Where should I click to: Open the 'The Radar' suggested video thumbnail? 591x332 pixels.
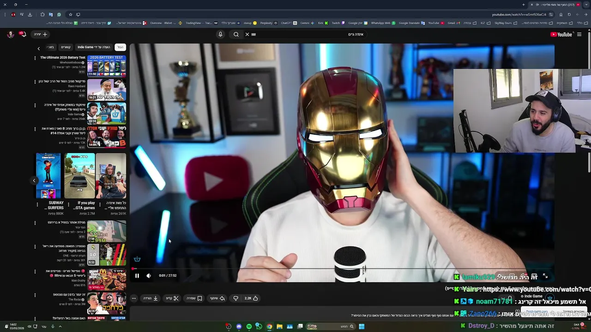(x=107, y=303)
